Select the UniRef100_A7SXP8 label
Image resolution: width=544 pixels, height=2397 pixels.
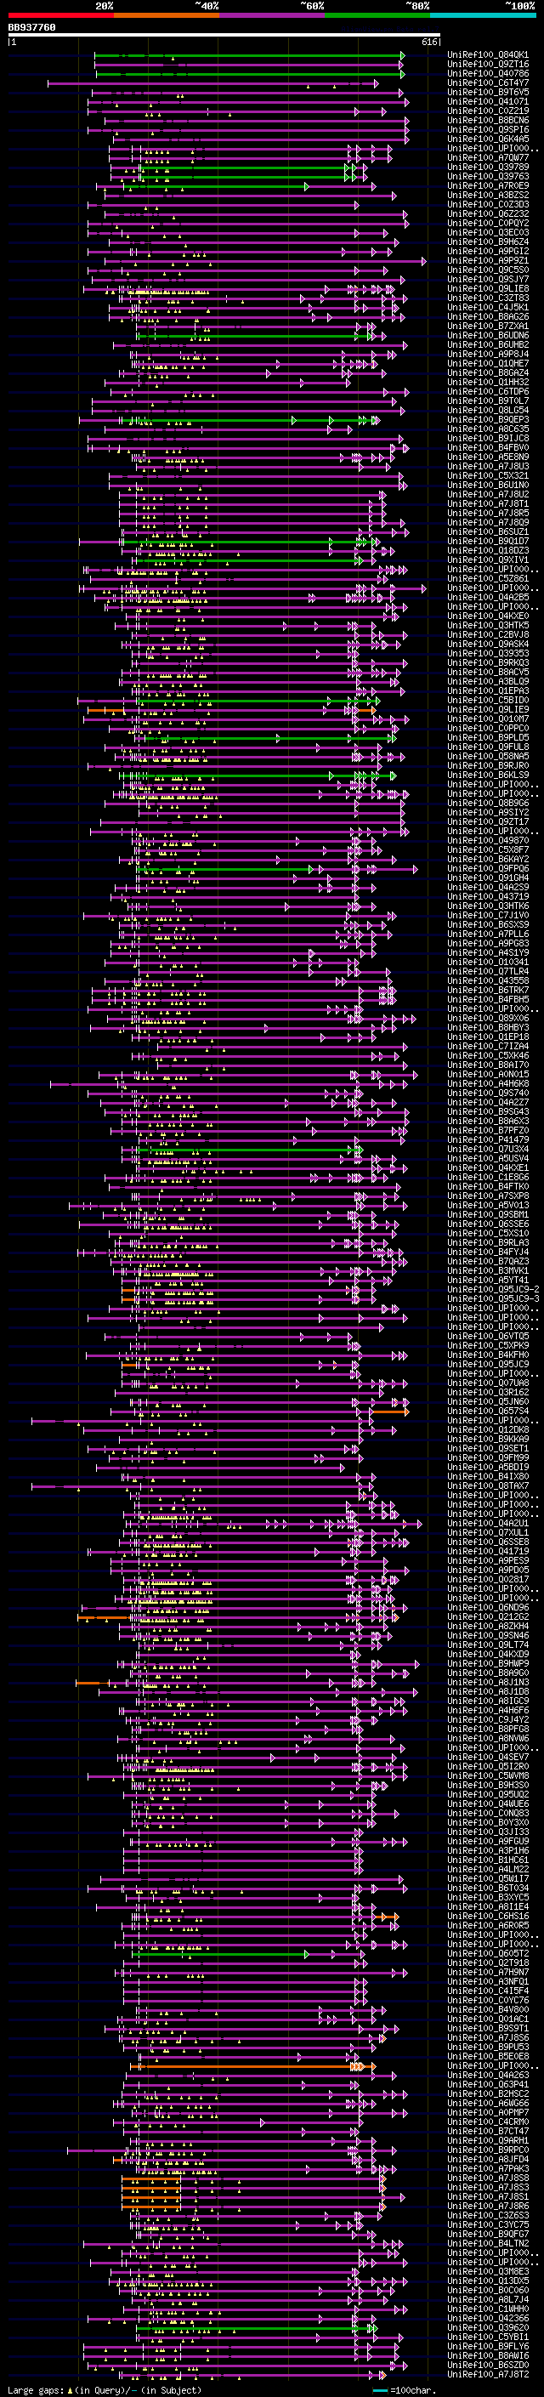coord(488,1196)
